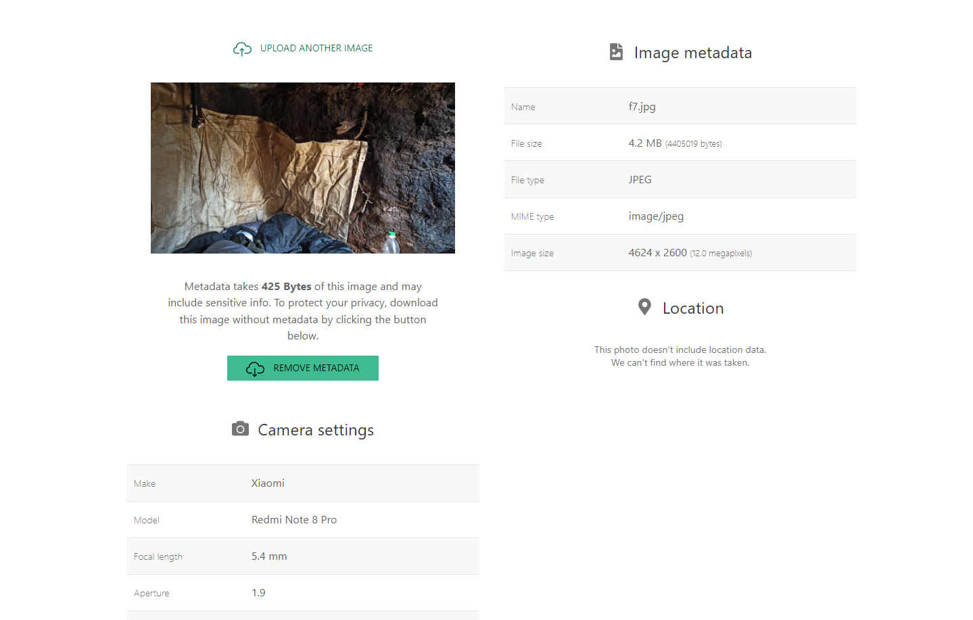Viewport: 973px width, 620px height.
Task: Click the Make label
Action: coord(145,483)
